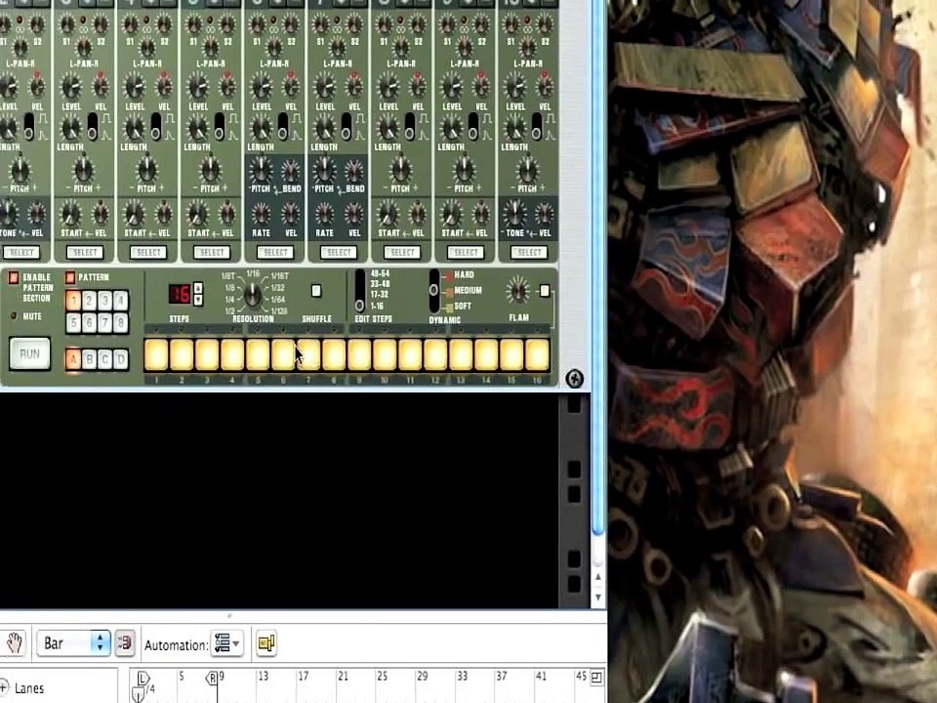Click Select button on channel 10
937x703 pixels.
(x=529, y=252)
